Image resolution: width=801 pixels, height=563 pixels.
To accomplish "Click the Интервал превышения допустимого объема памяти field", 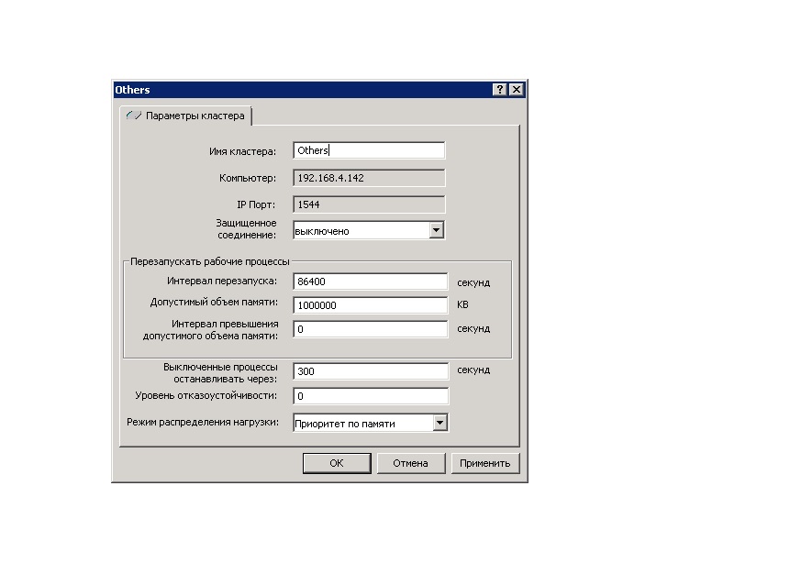I will [370, 329].
